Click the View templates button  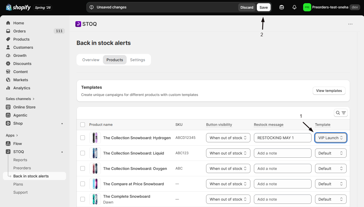point(329,91)
